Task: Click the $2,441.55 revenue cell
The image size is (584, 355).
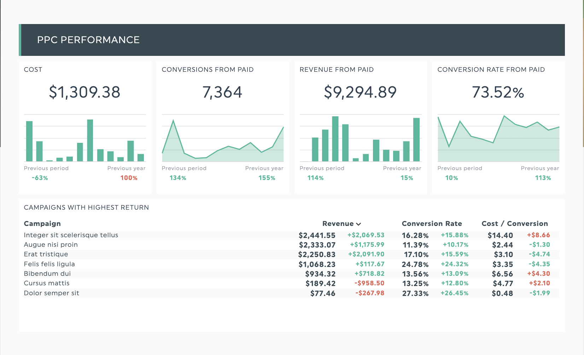Action: pos(317,235)
